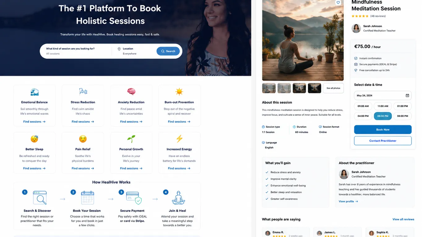Select the 11:00 AM time slot

(x=383, y=106)
